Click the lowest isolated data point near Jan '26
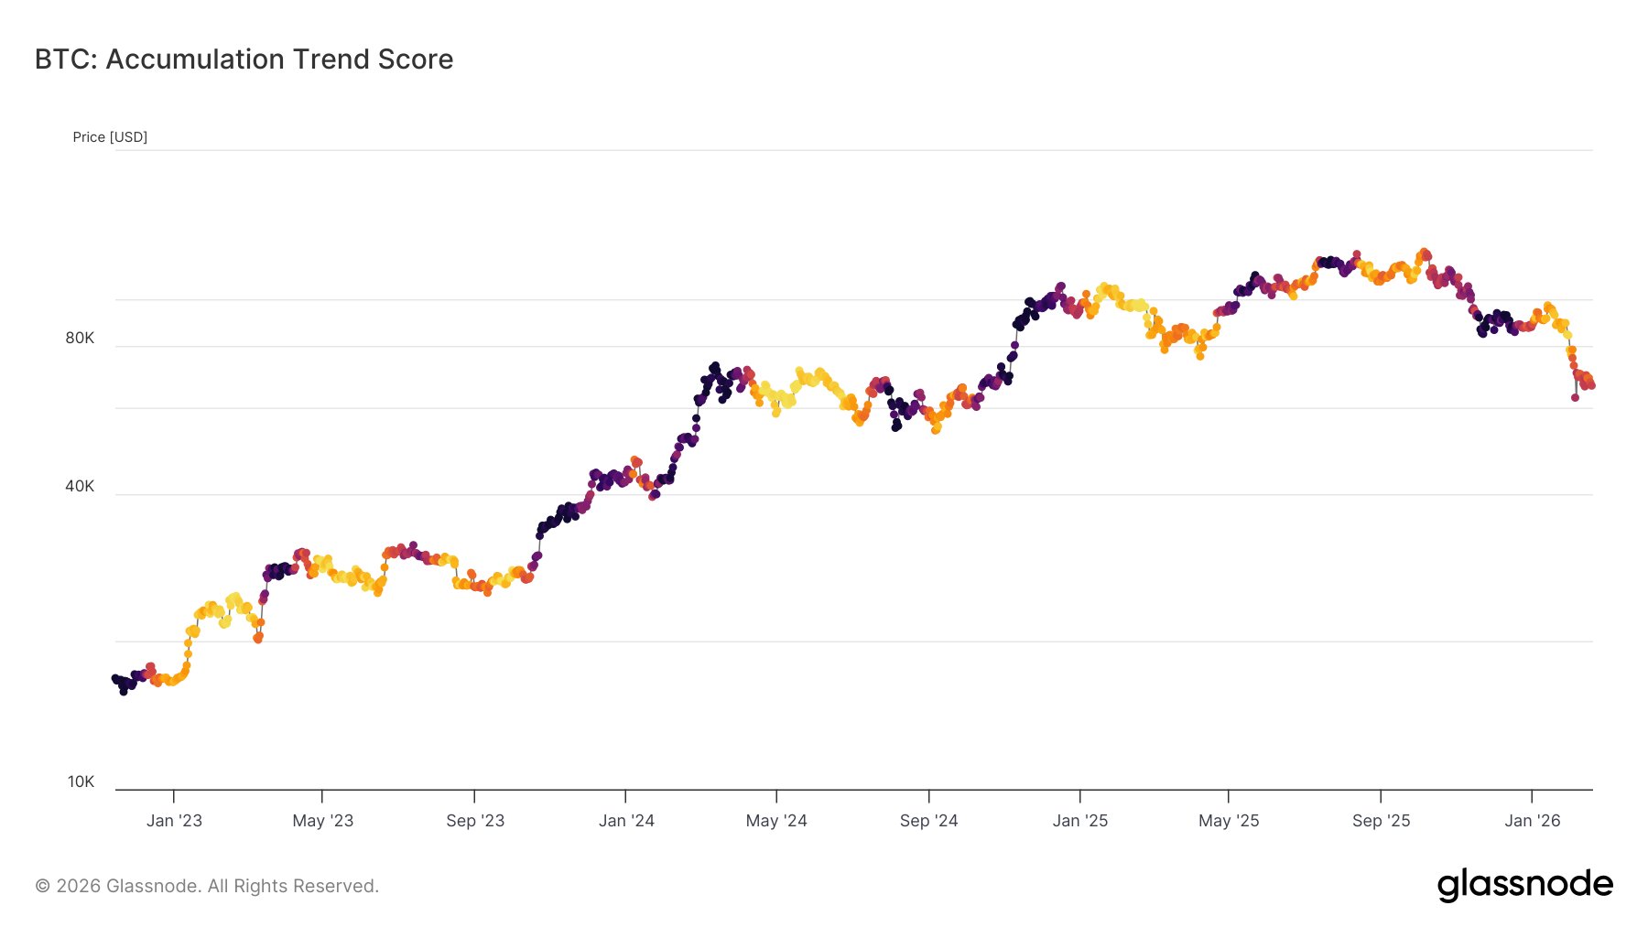 tap(1575, 397)
